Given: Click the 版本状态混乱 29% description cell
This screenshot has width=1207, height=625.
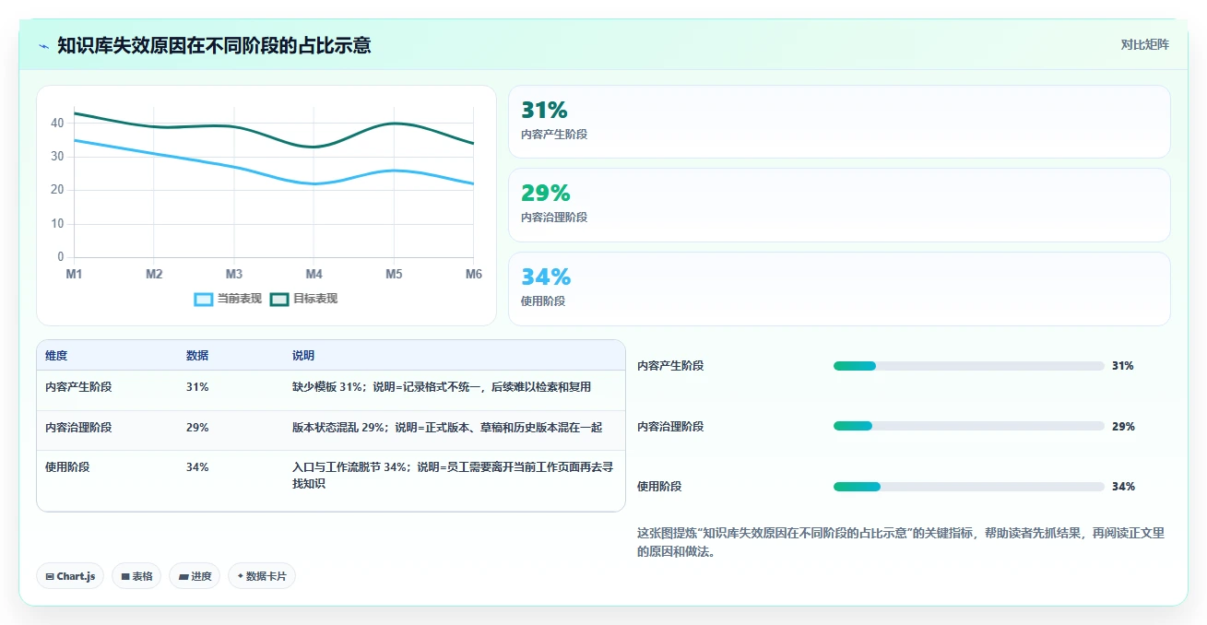Looking at the screenshot, I should pyautogui.click(x=447, y=428).
